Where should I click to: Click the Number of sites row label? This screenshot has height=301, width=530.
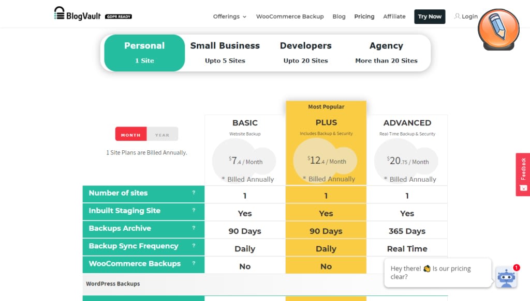(x=119, y=193)
